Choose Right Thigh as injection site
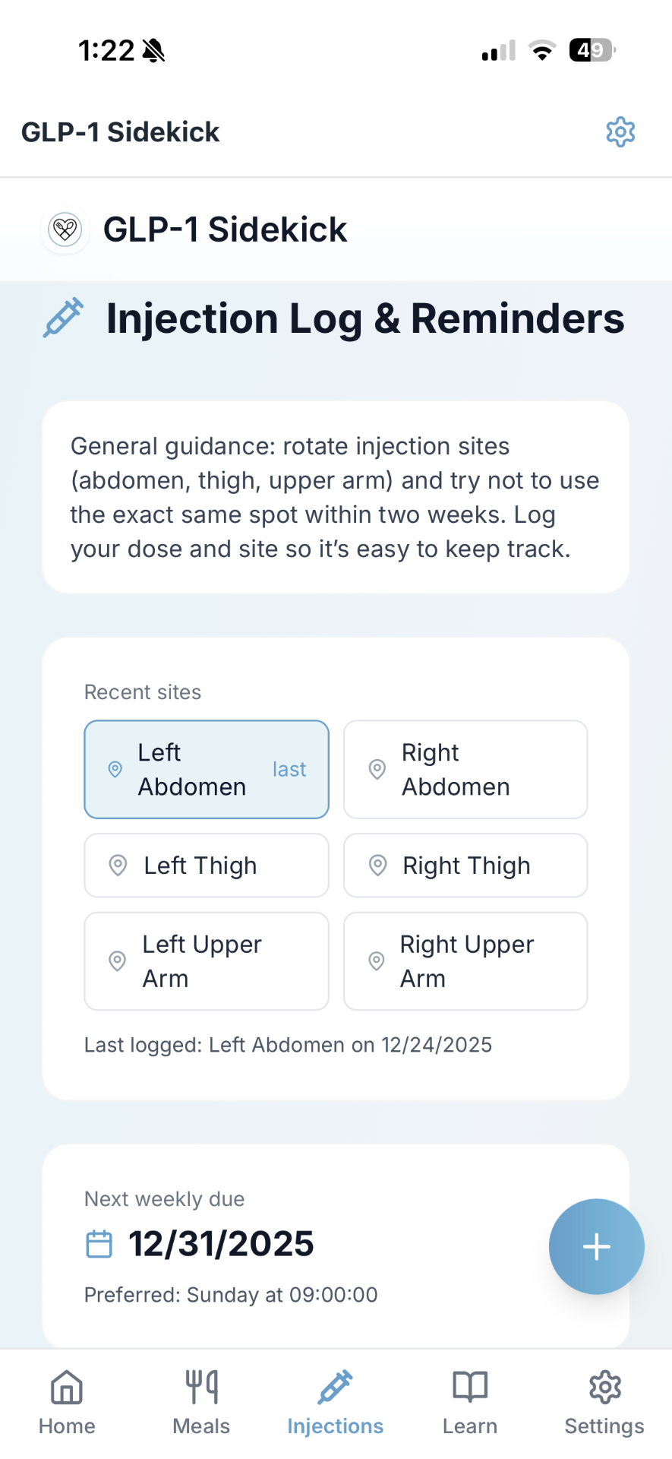Image resolution: width=672 pixels, height=1459 pixels. coord(465,865)
